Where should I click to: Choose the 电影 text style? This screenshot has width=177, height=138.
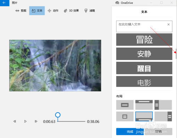pos(144,82)
